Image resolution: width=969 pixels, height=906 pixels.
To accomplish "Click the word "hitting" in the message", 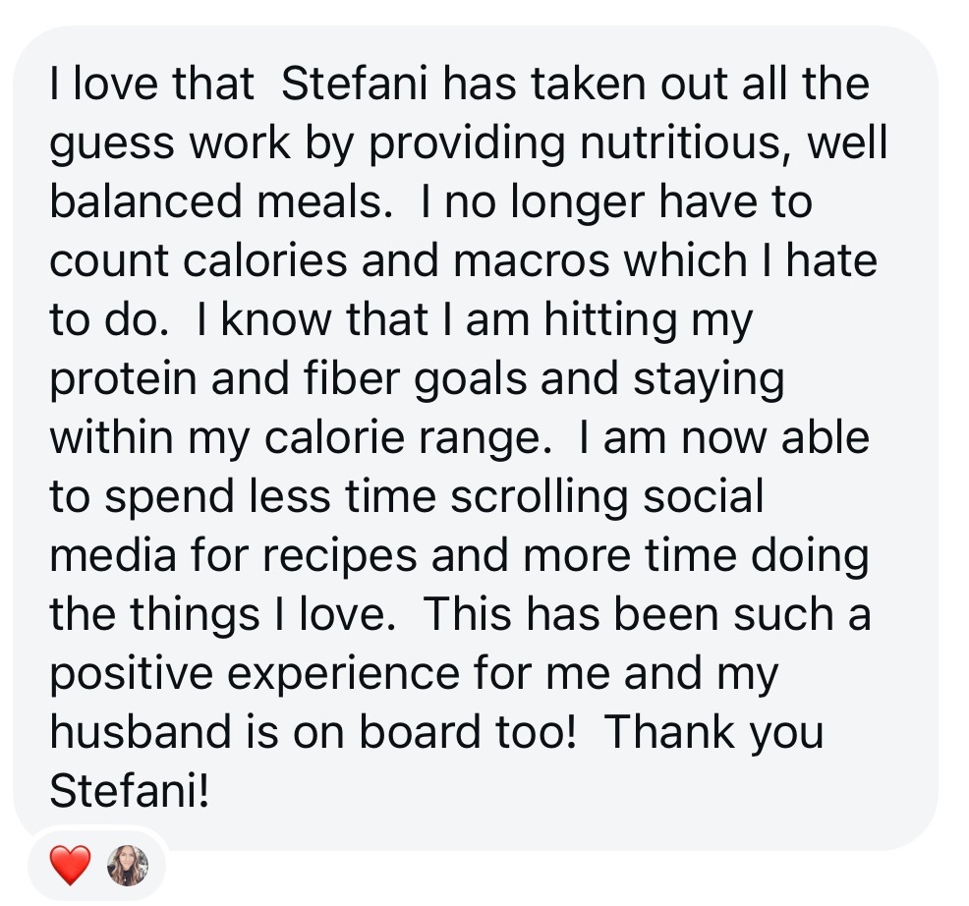I will 610,320.
